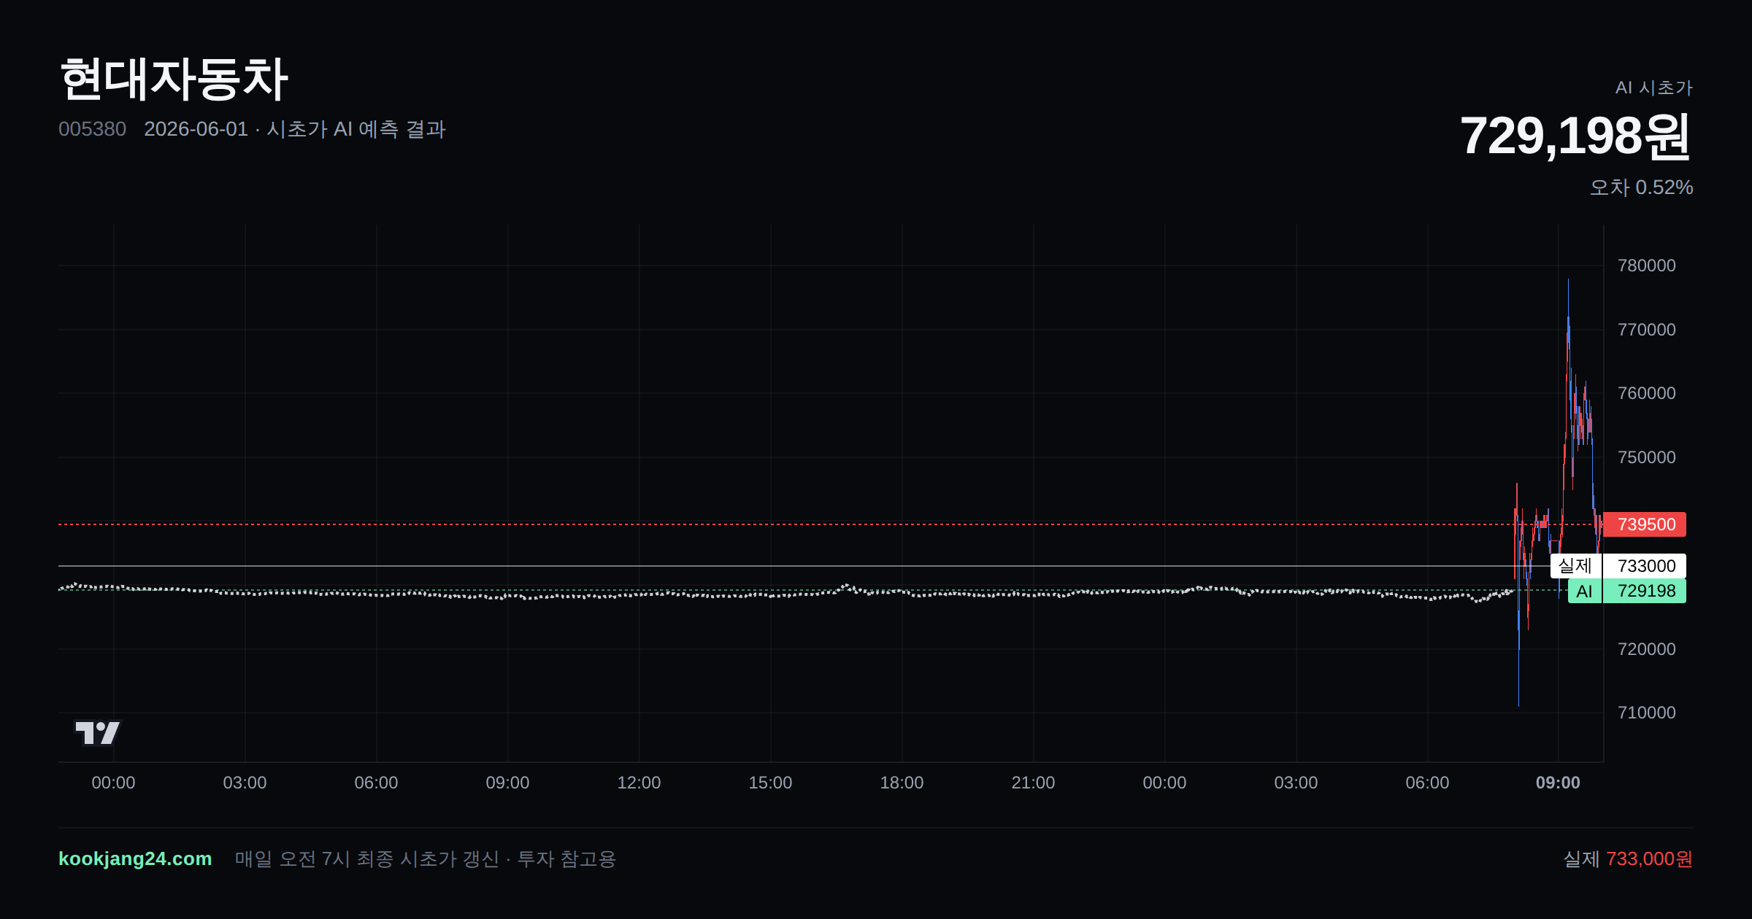Click the 12:00 time axis label
This screenshot has width=1752, height=919.
click(x=639, y=783)
